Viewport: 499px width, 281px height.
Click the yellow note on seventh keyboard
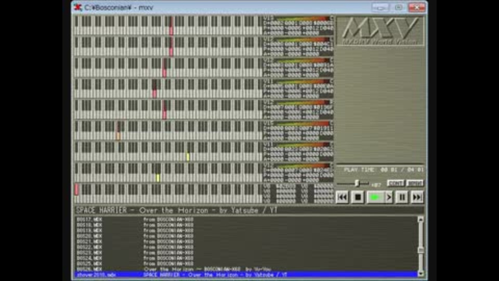[188, 157]
